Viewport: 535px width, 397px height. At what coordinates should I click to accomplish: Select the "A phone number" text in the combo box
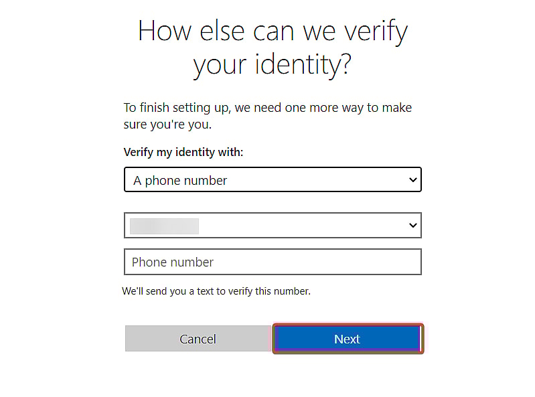[180, 180]
